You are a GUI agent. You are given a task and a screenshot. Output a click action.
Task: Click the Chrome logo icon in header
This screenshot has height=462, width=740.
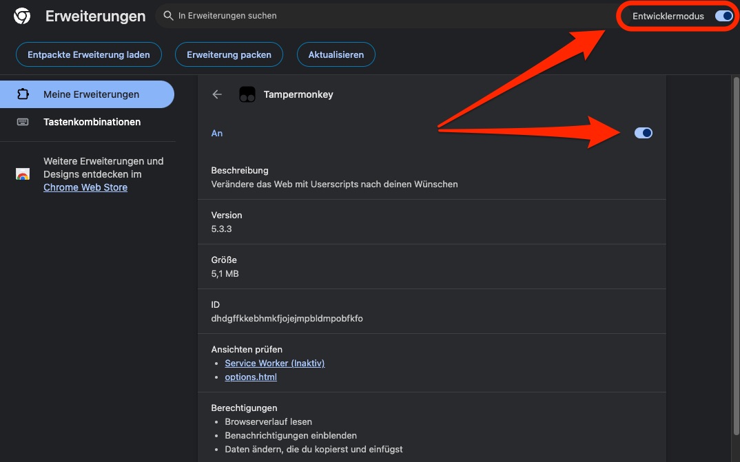22,16
